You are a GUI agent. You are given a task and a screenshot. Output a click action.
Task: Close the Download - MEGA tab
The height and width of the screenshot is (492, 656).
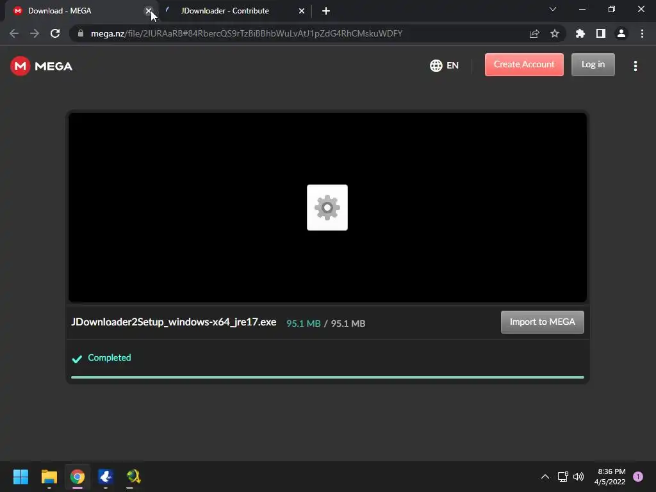click(149, 11)
